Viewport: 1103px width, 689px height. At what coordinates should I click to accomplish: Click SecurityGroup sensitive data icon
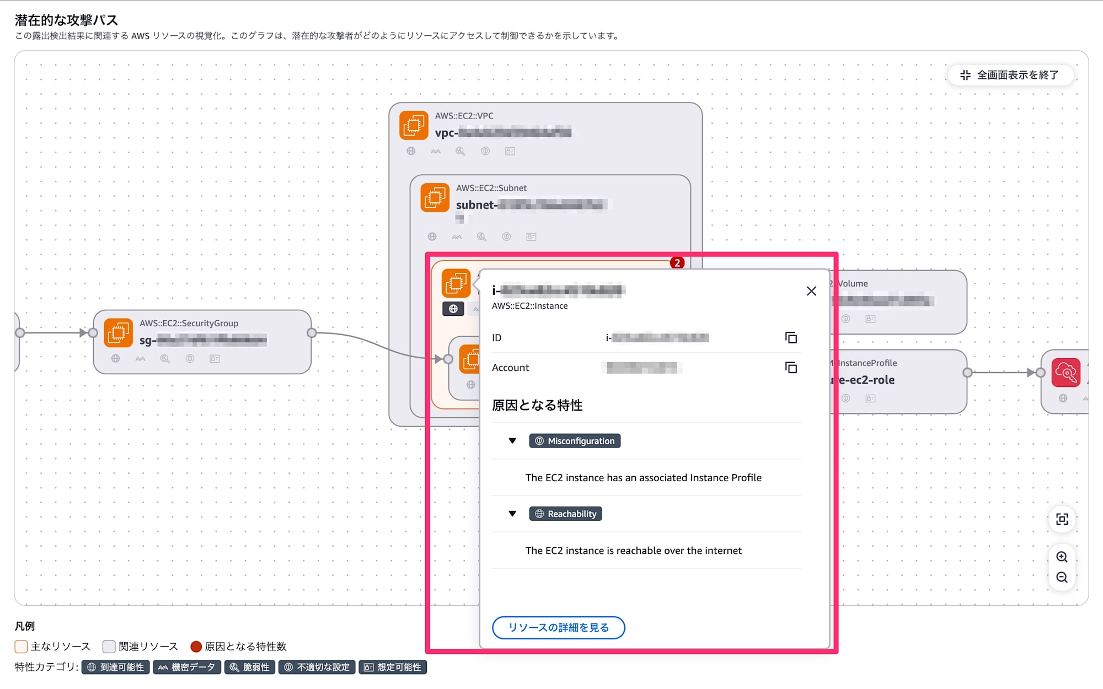pos(140,358)
